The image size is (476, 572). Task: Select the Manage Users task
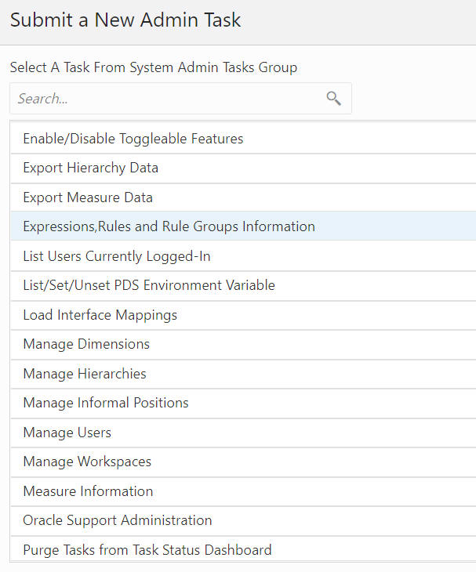point(67,433)
